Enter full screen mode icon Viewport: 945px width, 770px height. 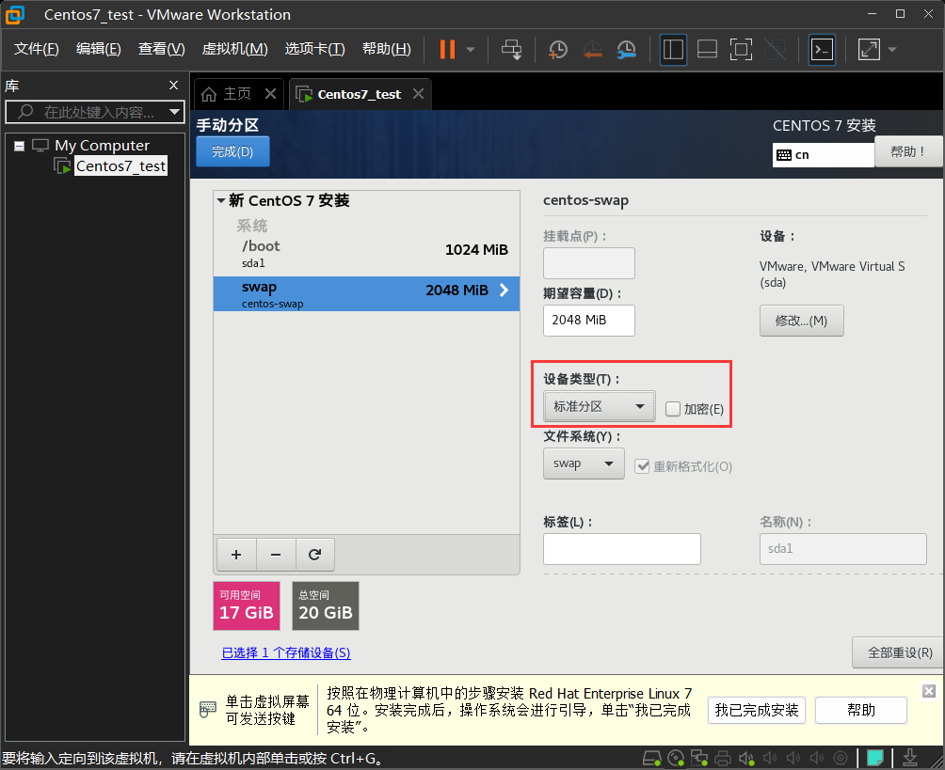(x=741, y=49)
